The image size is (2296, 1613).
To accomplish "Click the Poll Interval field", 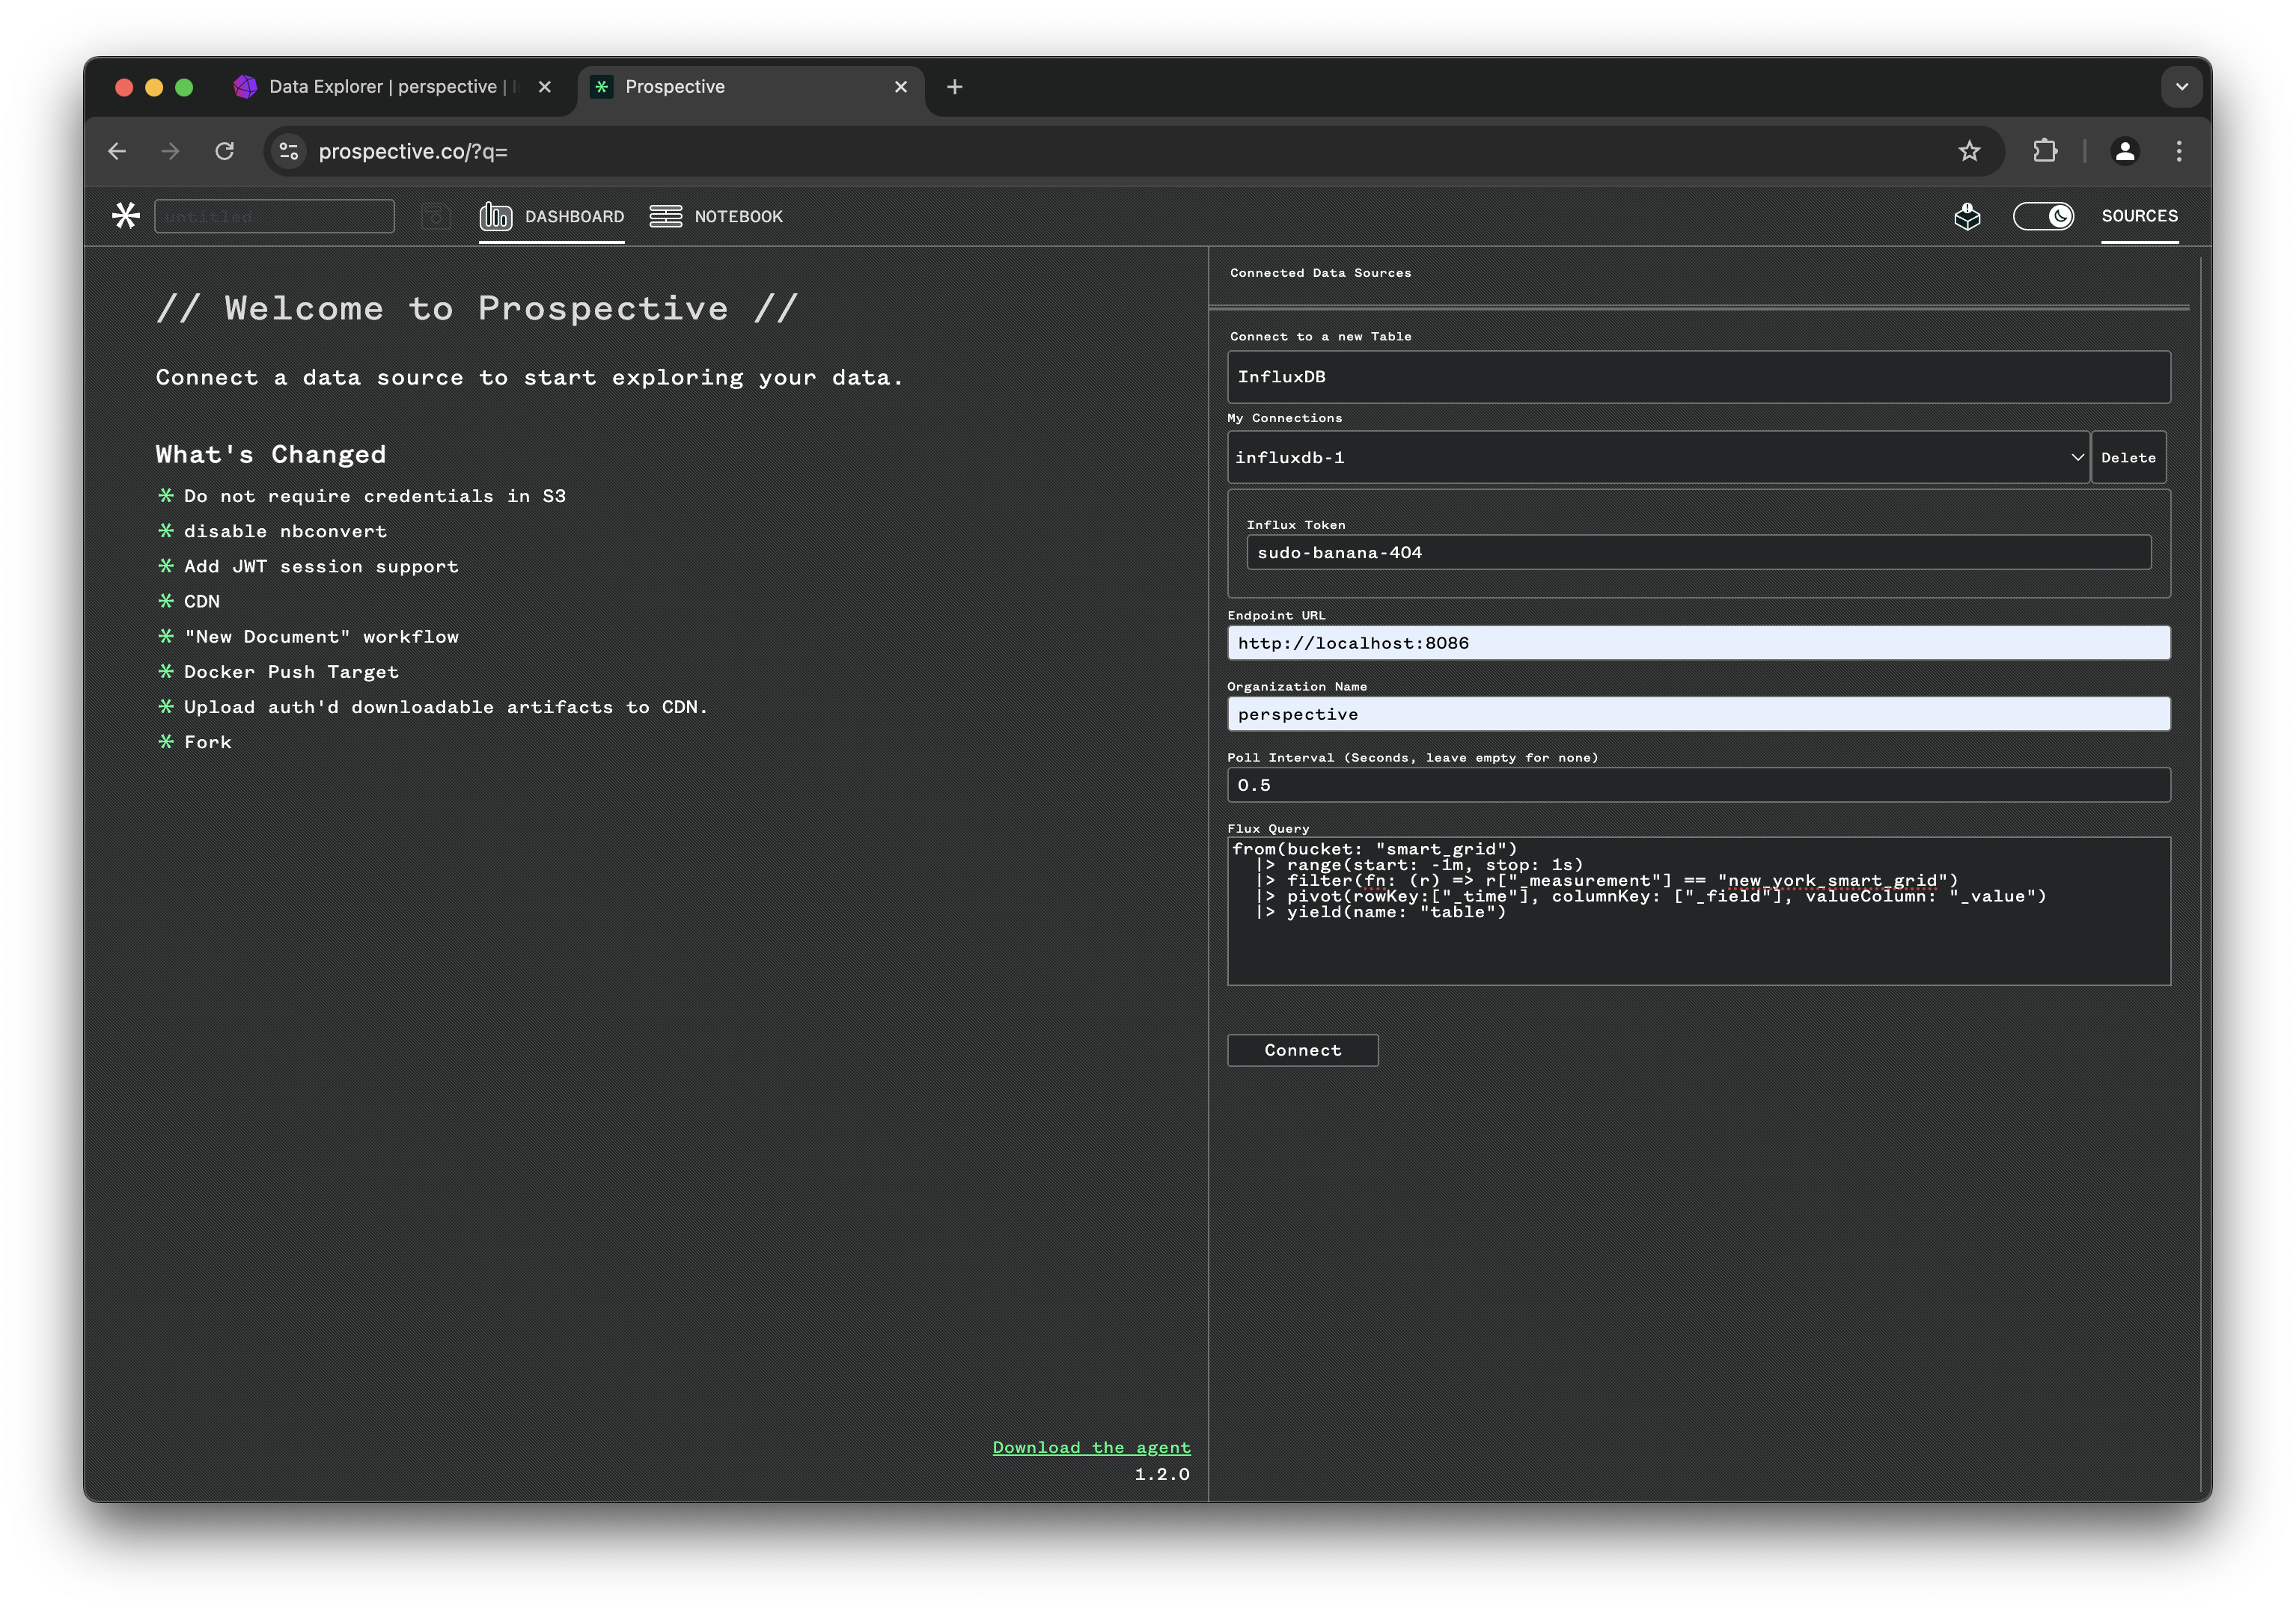I will pos(1698,785).
